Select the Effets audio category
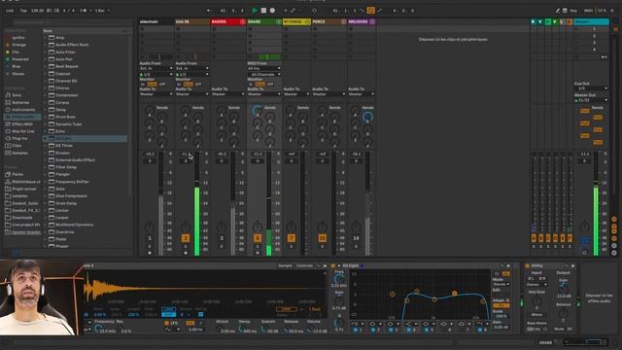Viewport: 622px width, 350px height. coord(22,117)
